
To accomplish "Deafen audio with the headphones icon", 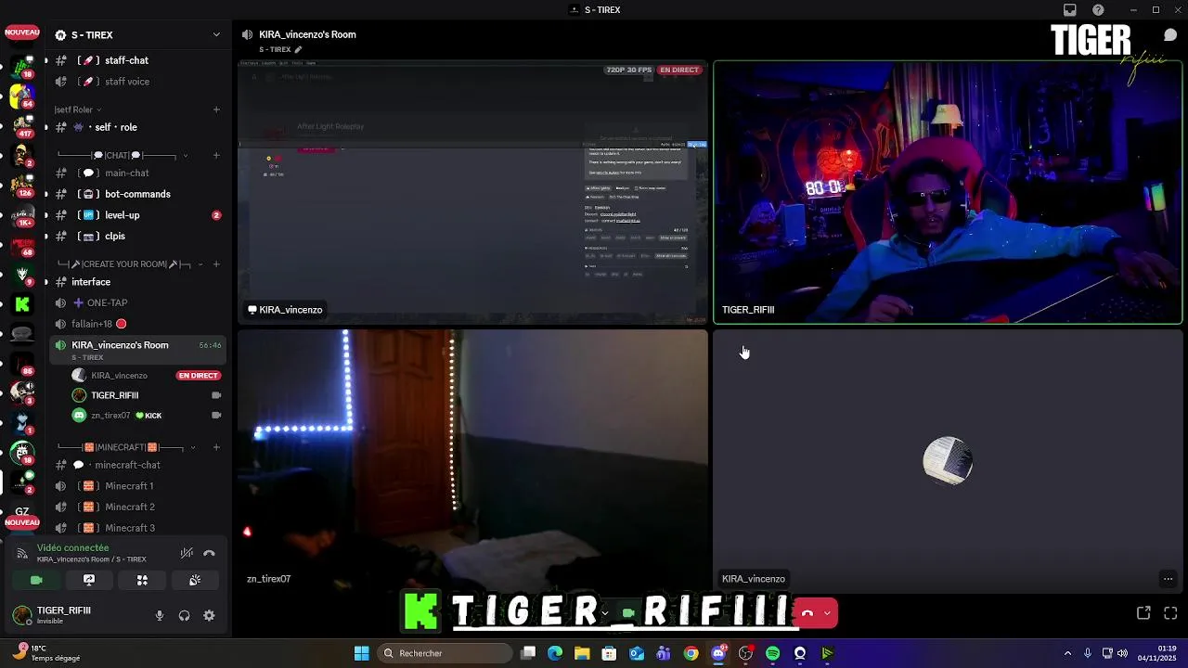I will 184,615.
